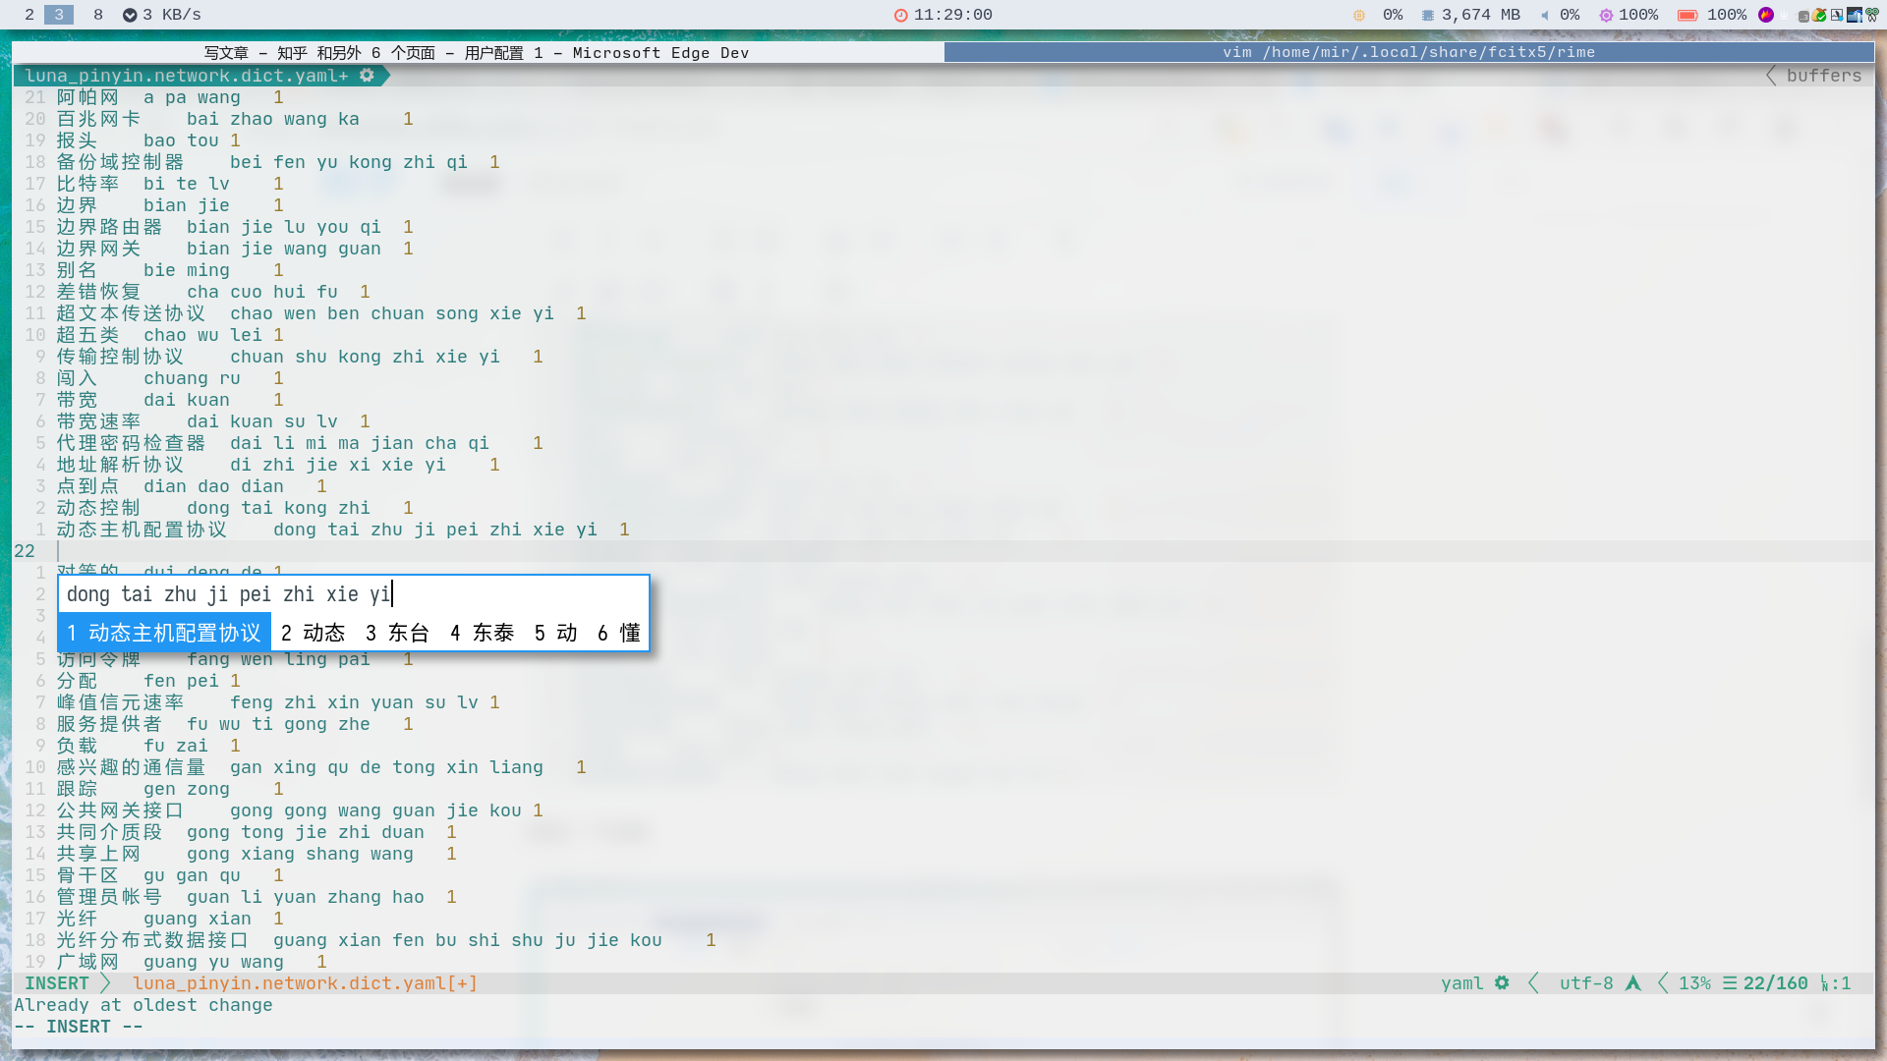Click the clock icon in top bar
Screen dimensions: 1887x1061
[x=900, y=15]
